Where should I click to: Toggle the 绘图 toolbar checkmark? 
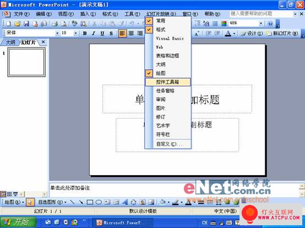click(167, 73)
